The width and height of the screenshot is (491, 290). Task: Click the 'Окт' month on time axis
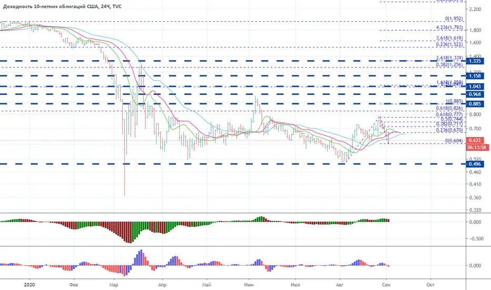click(430, 285)
